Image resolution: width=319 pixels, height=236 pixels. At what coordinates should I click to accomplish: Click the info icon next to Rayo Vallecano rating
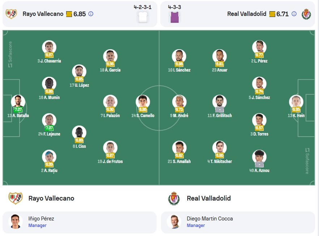(91, 14)
